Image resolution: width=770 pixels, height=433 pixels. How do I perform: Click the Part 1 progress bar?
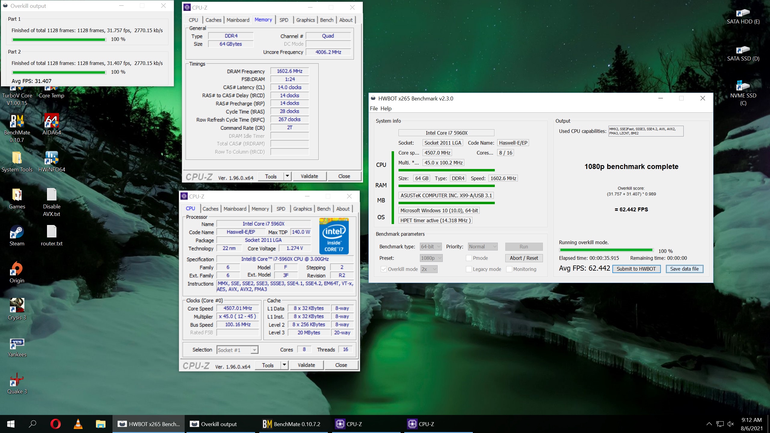[x=59, y=39]
